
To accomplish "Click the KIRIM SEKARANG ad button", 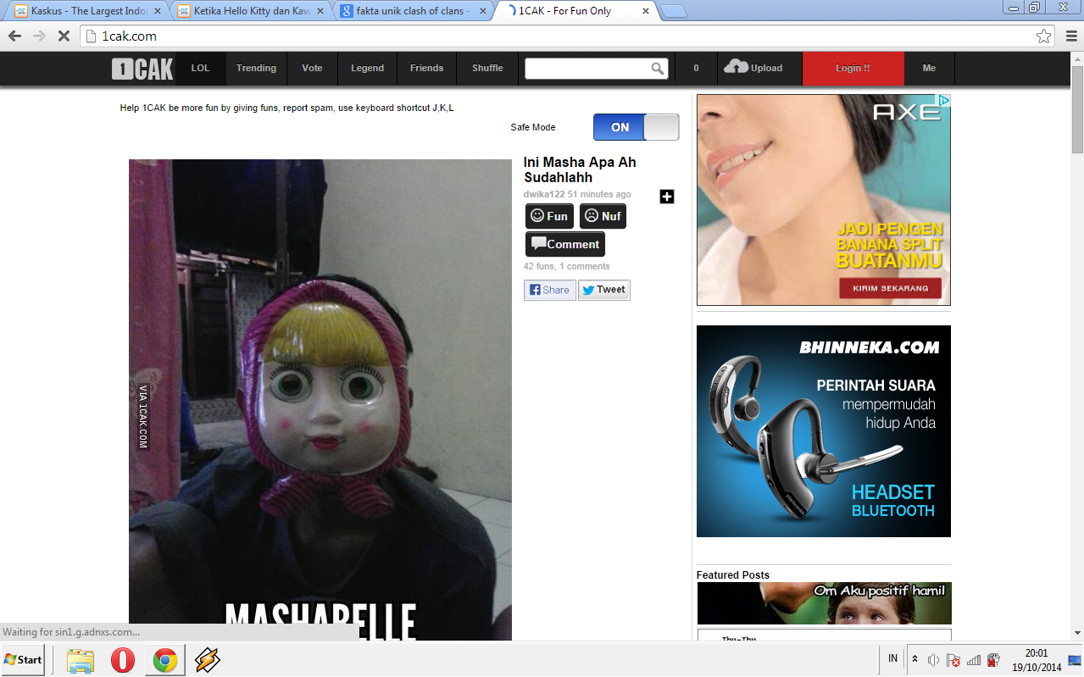I will [x=890, y=288].
